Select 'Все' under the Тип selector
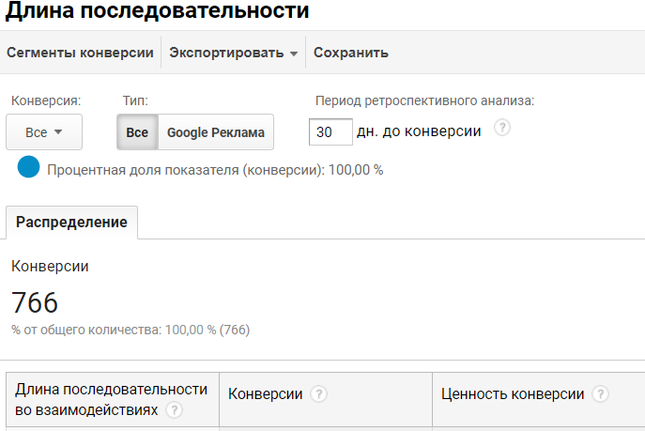Screen dimensions: 645x431 (x=137, y=132)
